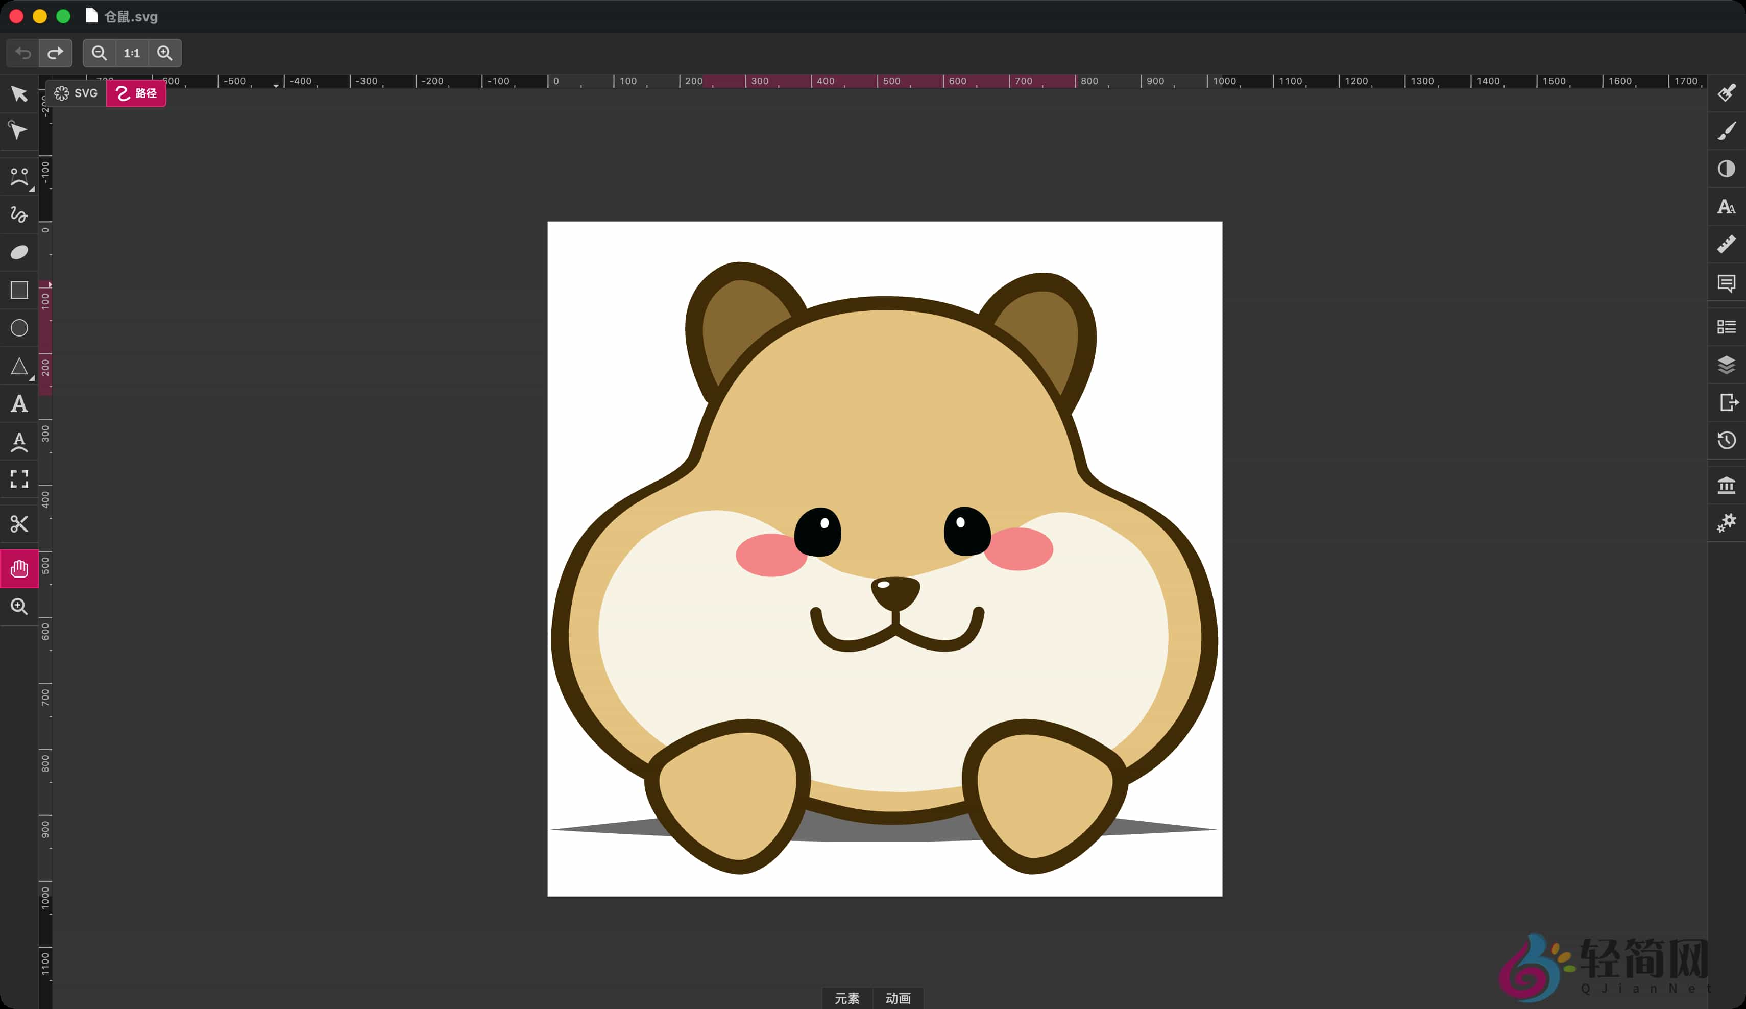Switch to the 动画 animation tab
1746x1009 pixels.
pos(898,998)
